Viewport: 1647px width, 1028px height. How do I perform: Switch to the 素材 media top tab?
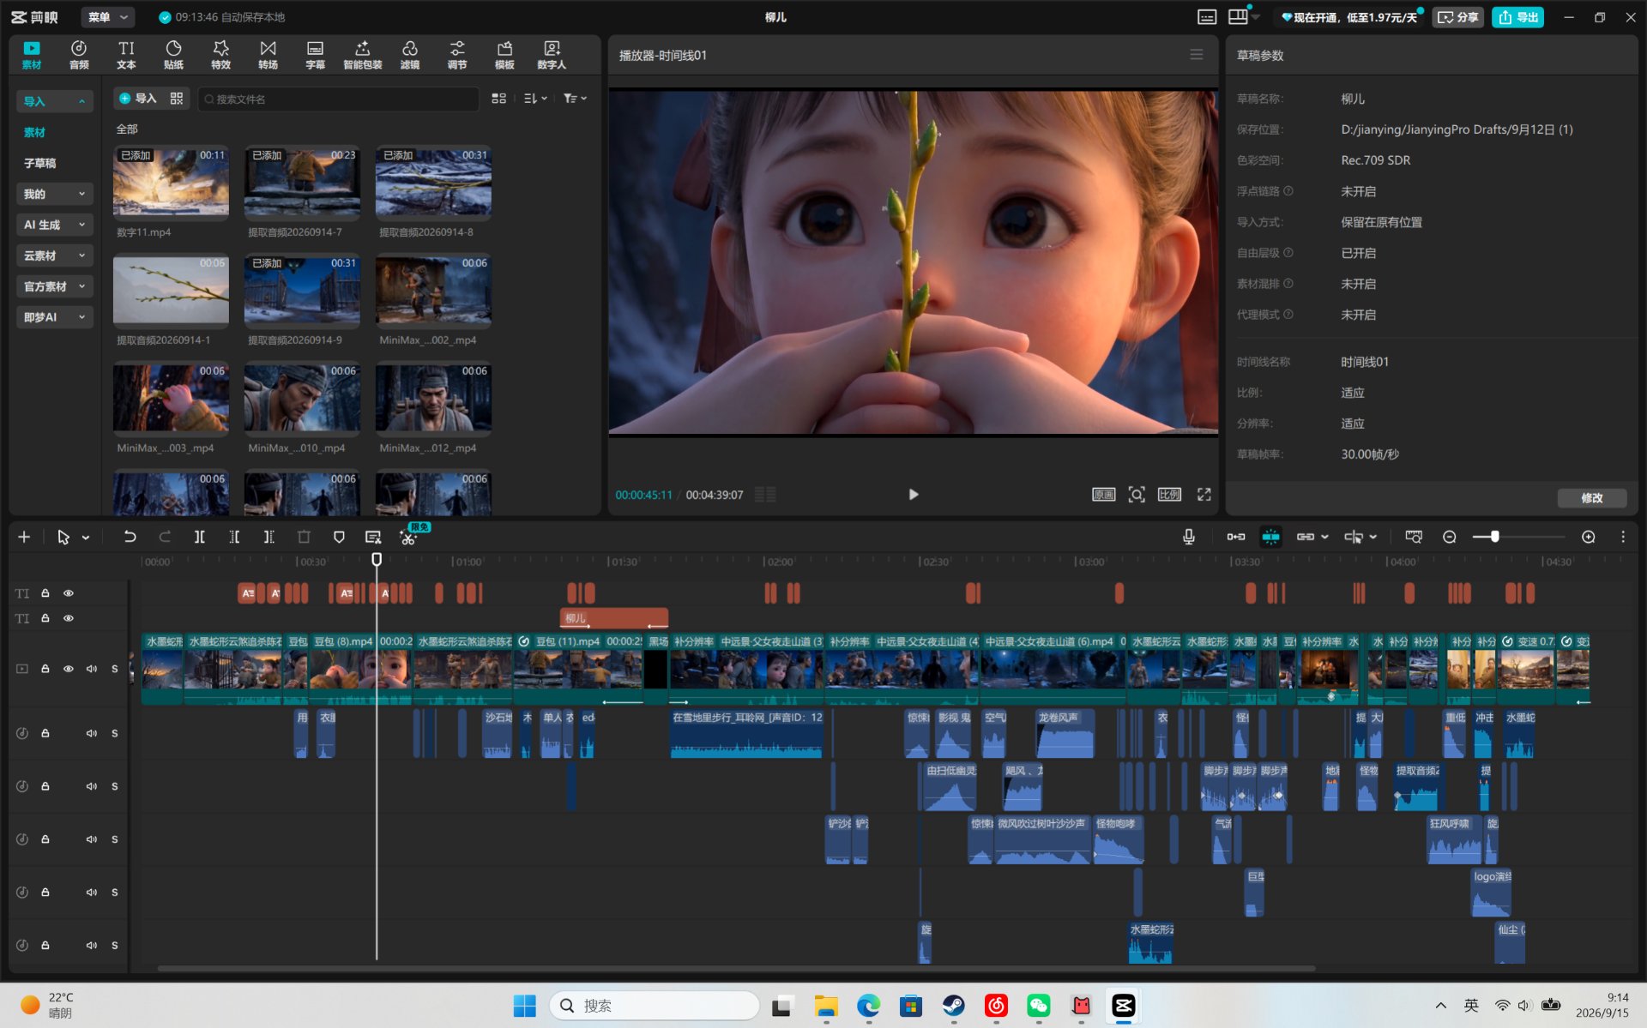32,55
